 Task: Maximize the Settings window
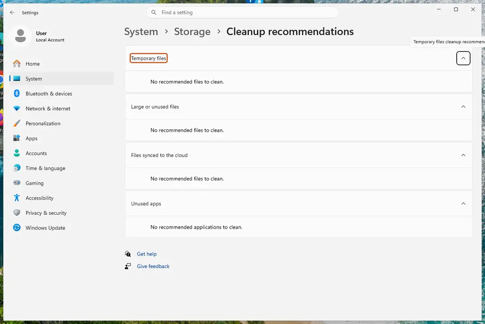456,9
